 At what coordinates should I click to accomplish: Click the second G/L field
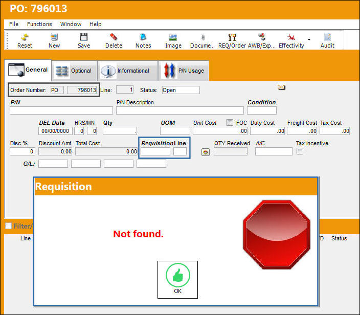point(86,164)
